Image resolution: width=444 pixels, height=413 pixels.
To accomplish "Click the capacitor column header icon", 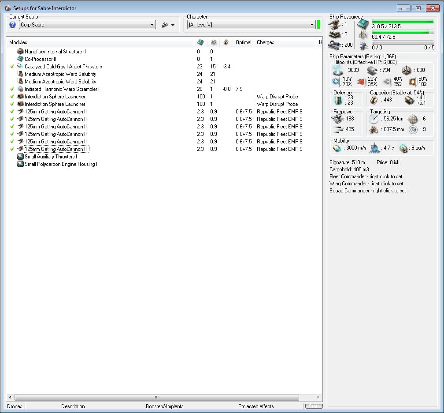I will [226, 42].
